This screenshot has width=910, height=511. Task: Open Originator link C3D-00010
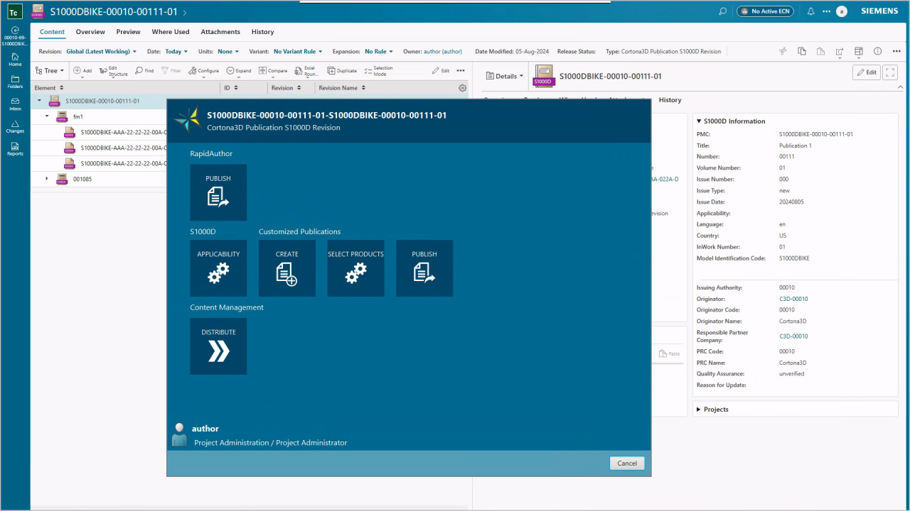point(793,299)
